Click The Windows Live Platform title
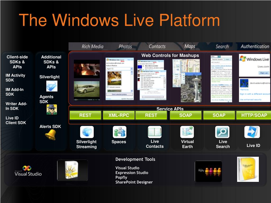This screenshot has width=271, height=203. (x=119, y=20)
